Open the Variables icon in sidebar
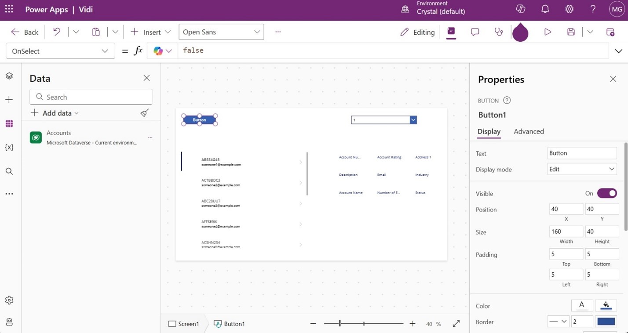 tap(9, 148)
